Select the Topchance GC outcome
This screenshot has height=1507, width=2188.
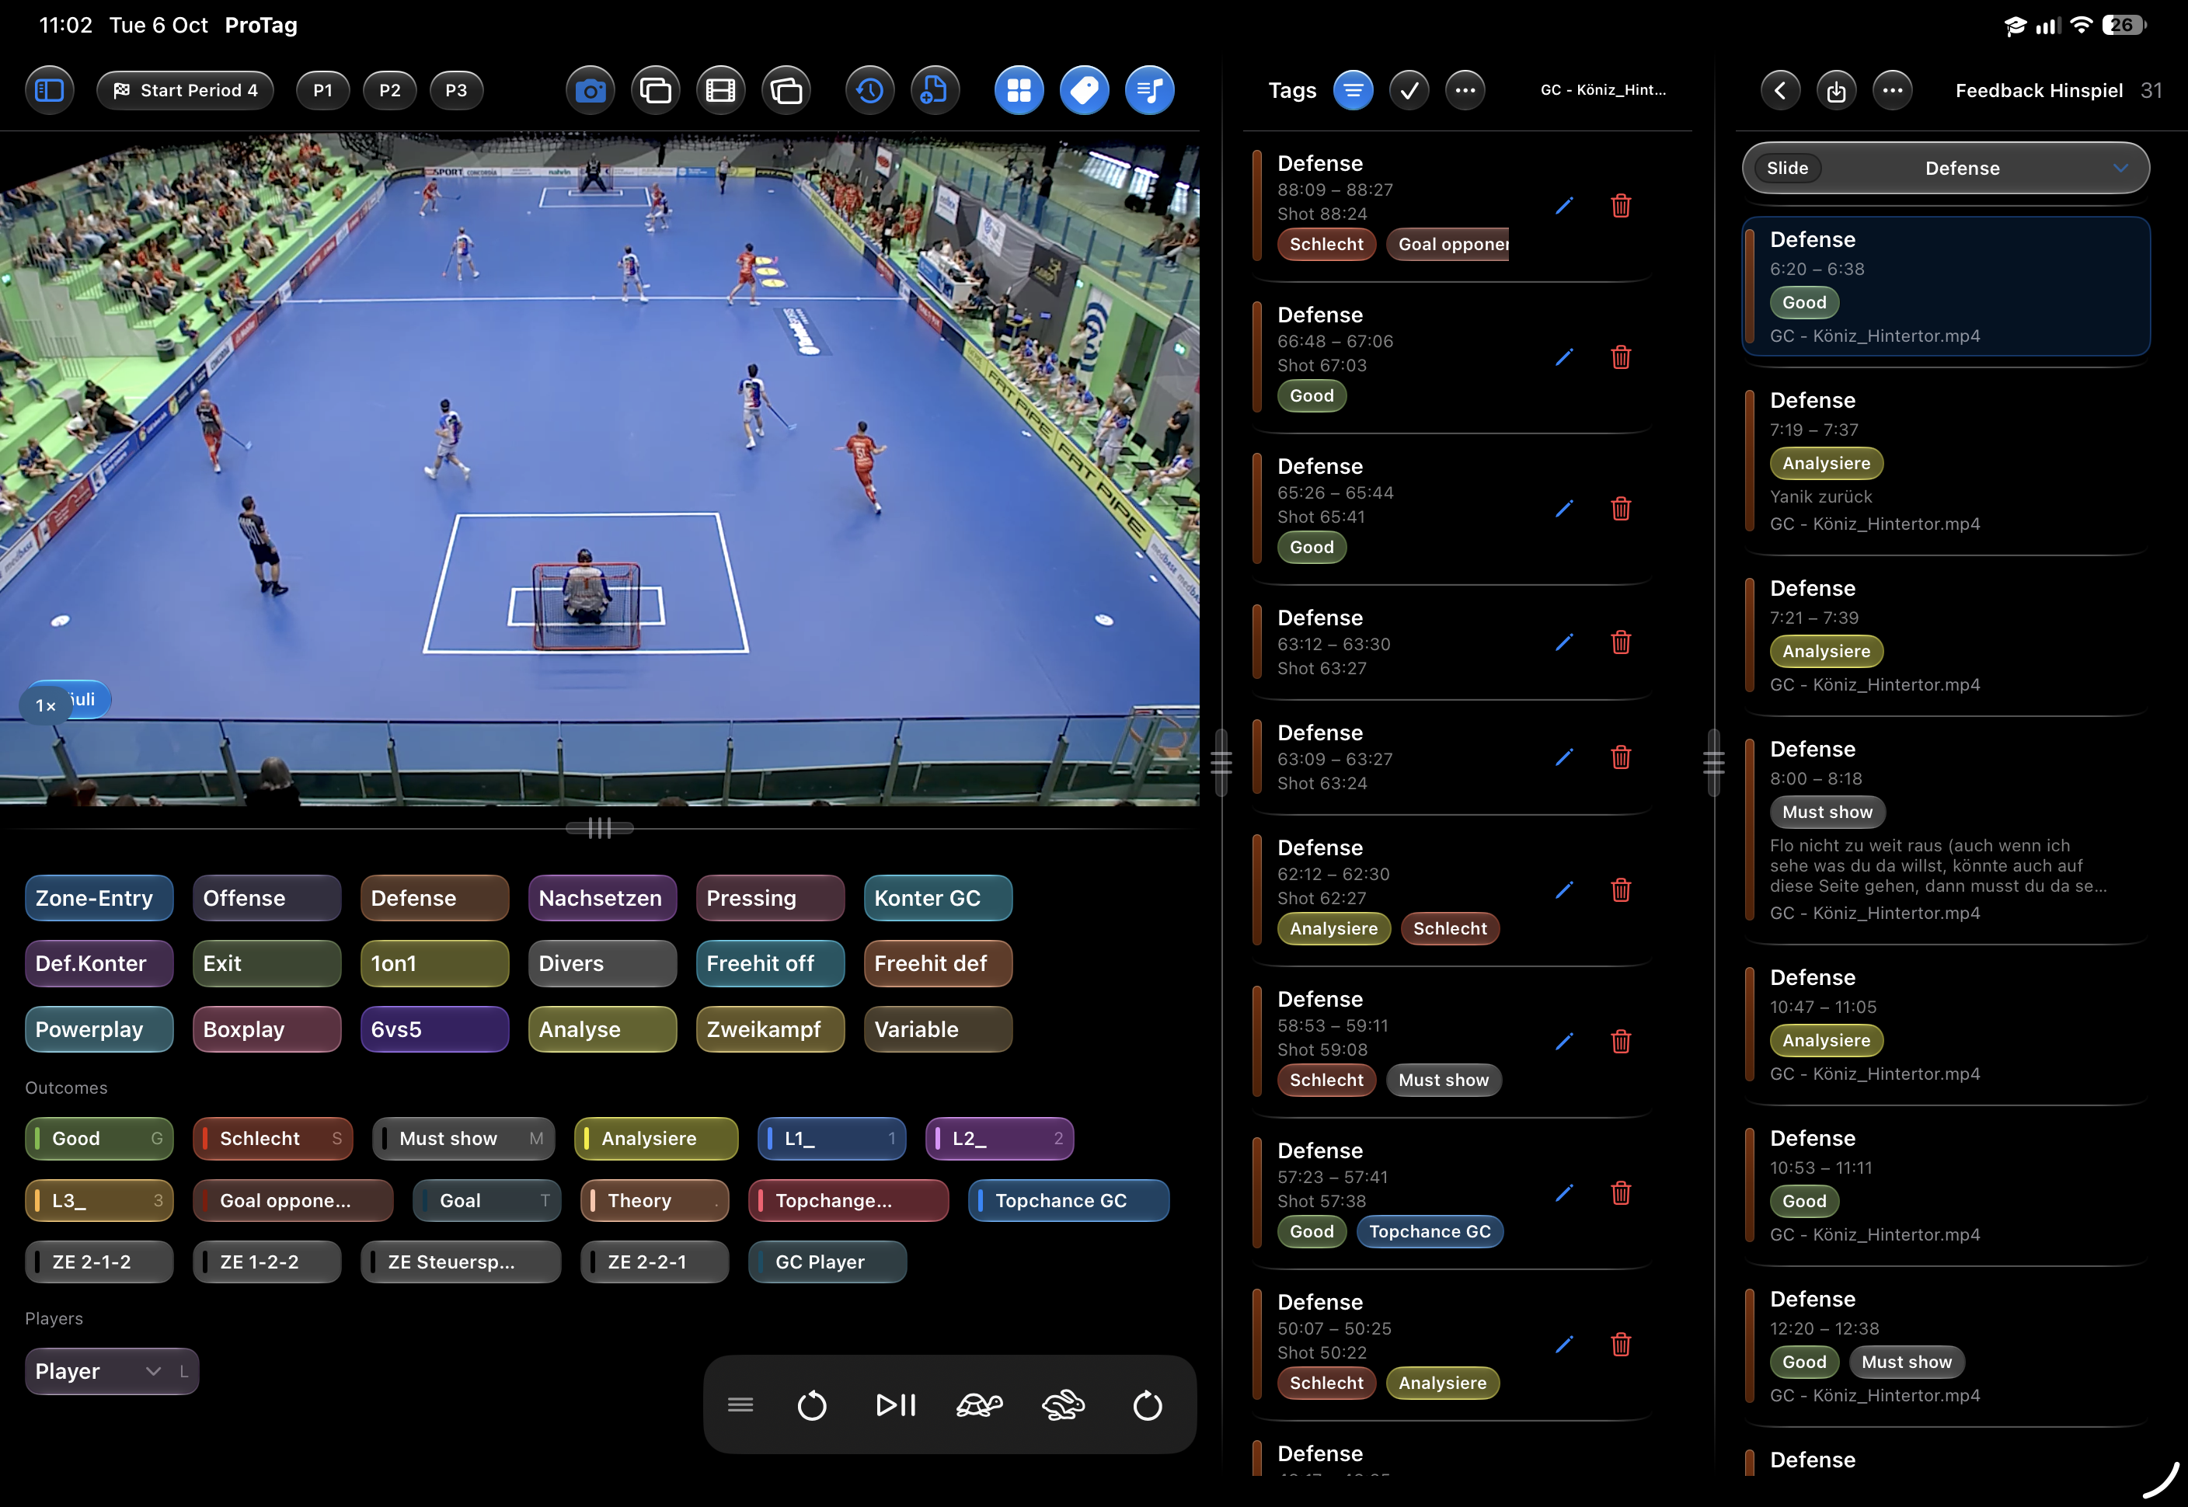(x=1068, y=1200)
